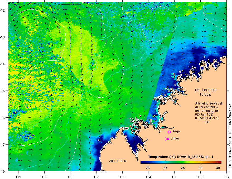This screenshot has height=179, width=232.
Task: Click the cyan 200 1000m depth contour line sample
Action: click(x=114, y=164)
